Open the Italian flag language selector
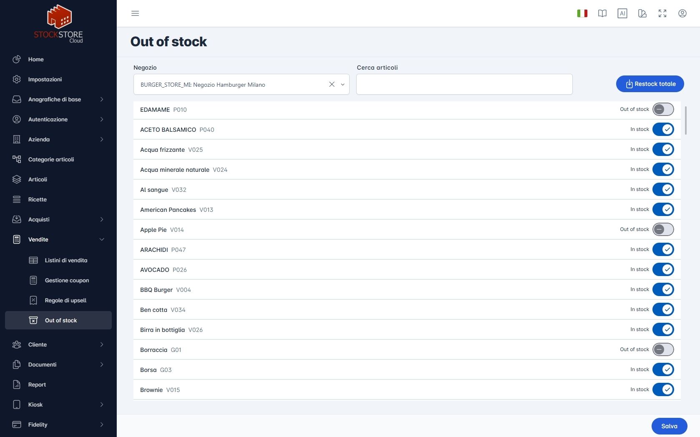The image size is (700, 437). point(582,13)
